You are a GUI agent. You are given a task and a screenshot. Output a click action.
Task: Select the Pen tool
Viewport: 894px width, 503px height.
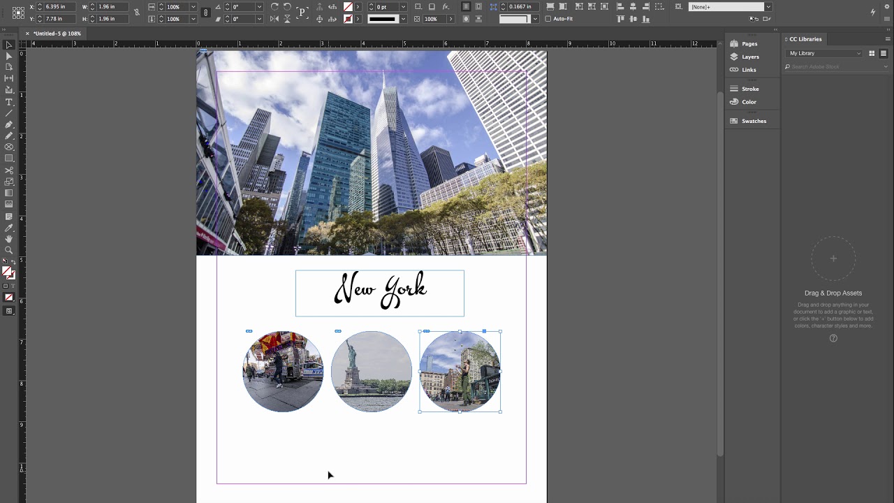(x=8, y=124)
